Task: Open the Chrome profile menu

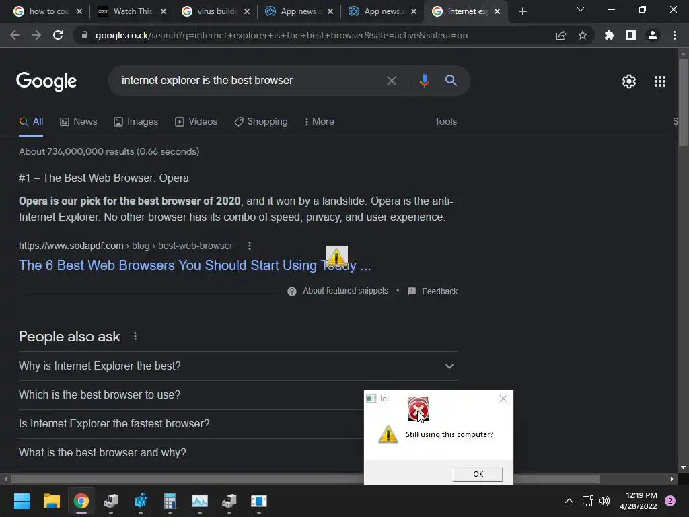Action: 653,35
